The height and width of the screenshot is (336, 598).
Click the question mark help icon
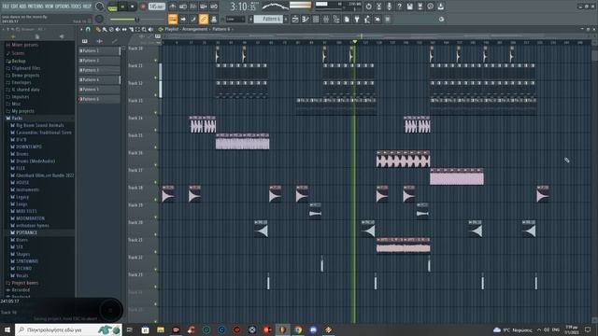(399, 7)
